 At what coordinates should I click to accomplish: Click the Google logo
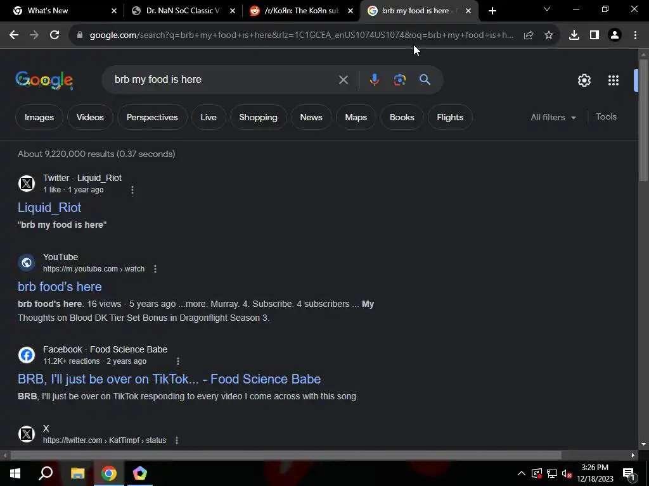[44, 80]
